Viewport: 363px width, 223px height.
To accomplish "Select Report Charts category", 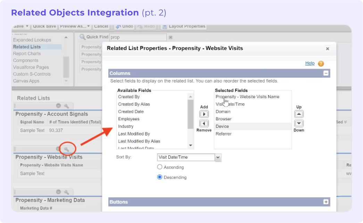I will pos(27,54).
